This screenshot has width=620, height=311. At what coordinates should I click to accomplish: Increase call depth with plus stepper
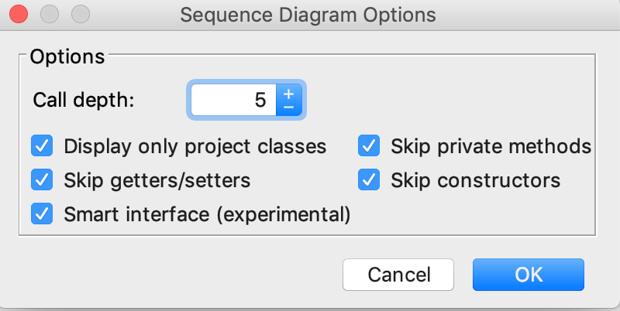tap(289, 93)
